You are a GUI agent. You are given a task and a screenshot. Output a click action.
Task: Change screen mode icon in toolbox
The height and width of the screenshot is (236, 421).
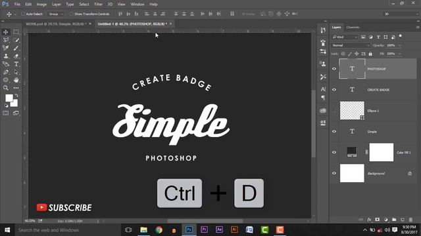click(16, 113)
